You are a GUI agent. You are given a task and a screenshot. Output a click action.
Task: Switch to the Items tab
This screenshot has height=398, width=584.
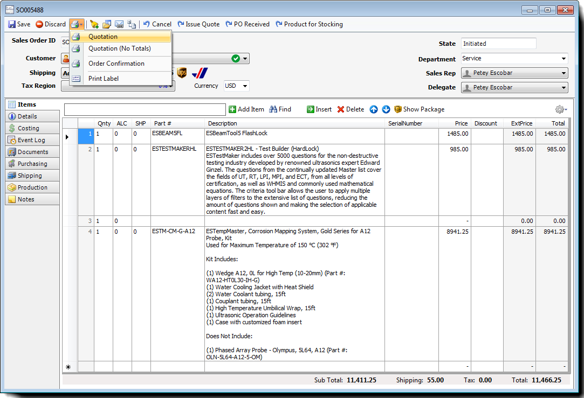point(32,104)
